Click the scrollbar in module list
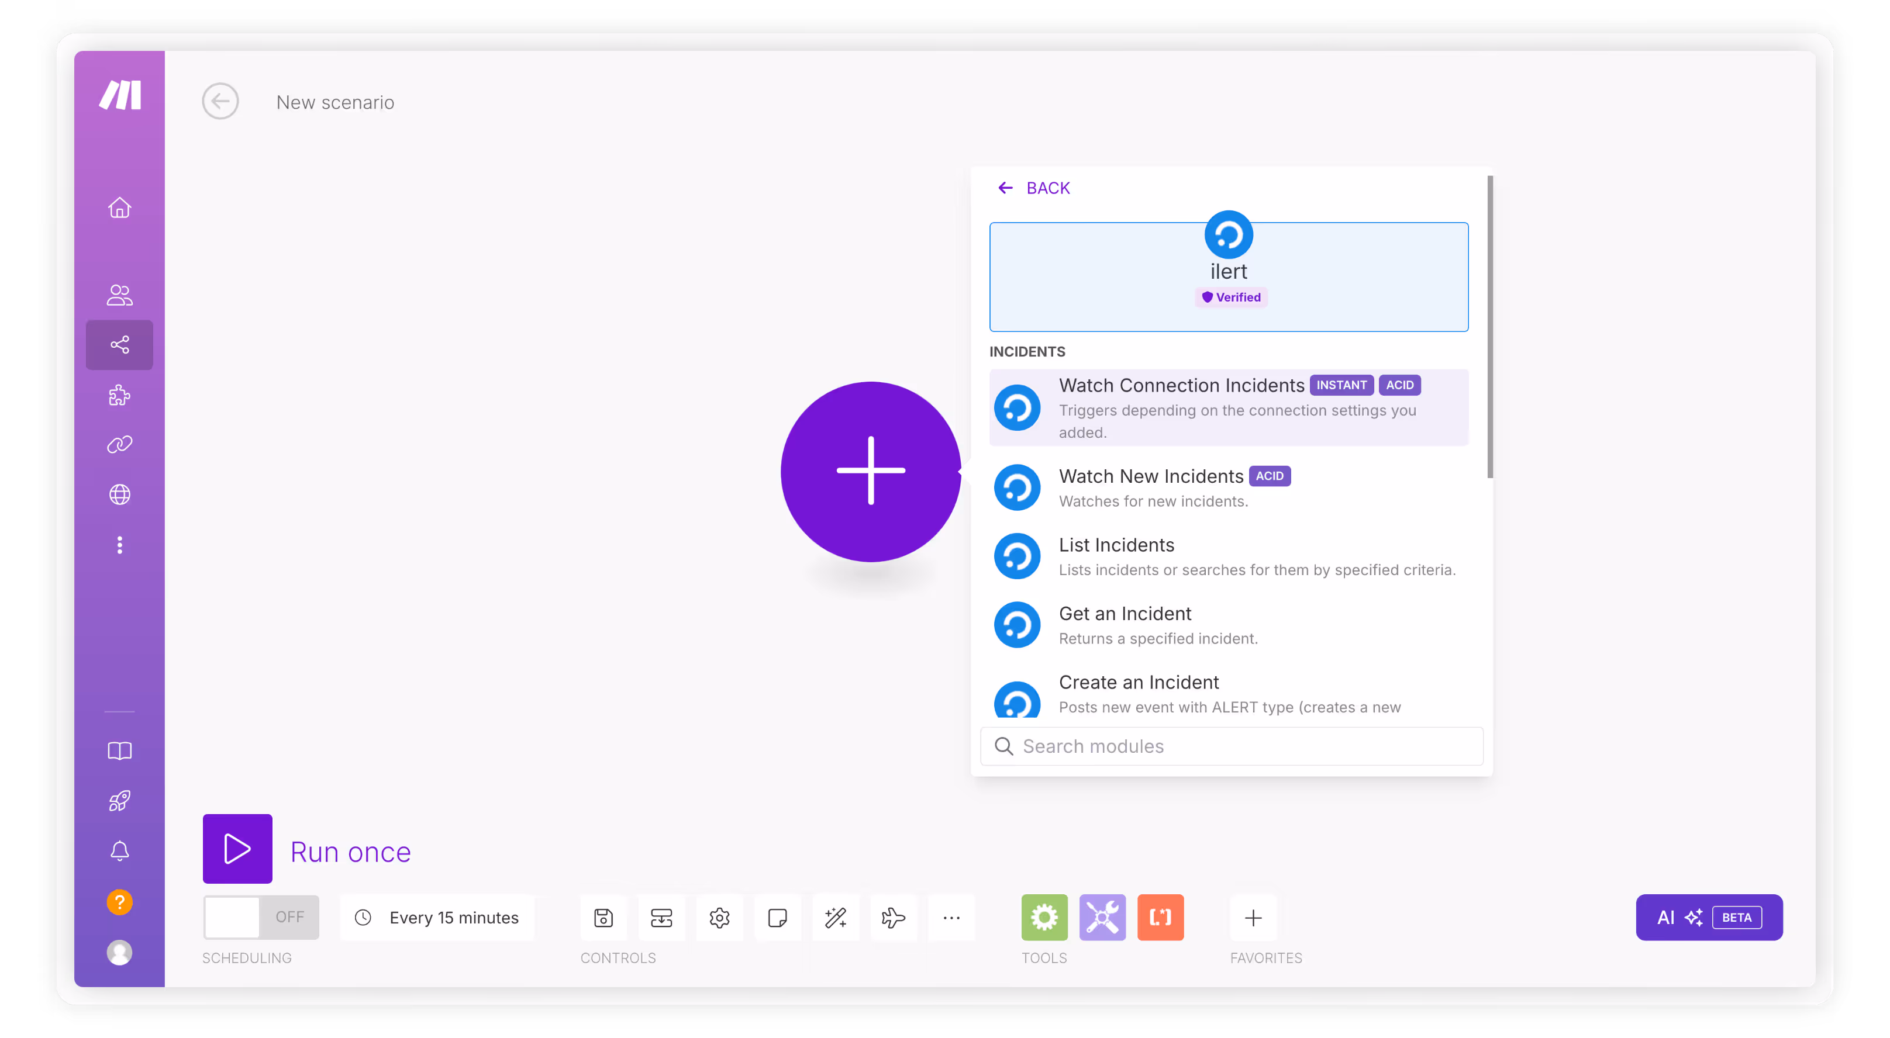Screen dimensions: 1890x1038 1489,326
